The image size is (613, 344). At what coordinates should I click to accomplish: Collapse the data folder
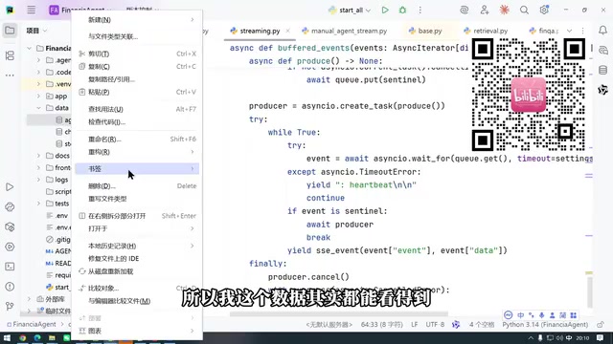tap(38, 108)
